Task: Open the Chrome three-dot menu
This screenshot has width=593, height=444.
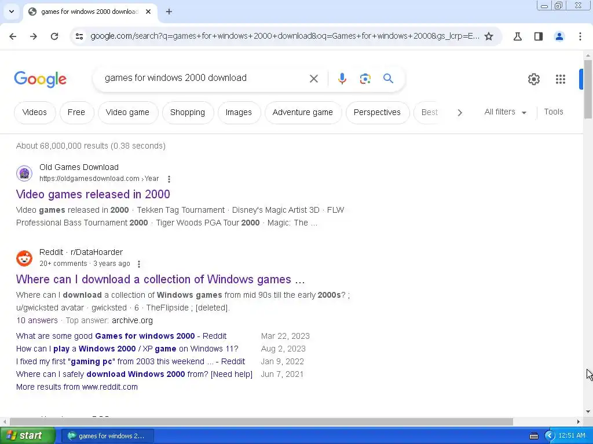Action: [580, 36]
